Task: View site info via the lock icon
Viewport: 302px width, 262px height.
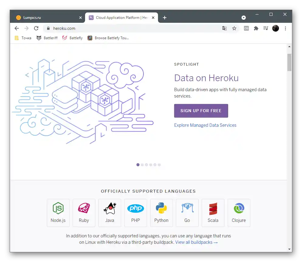Action: [48, 28]
